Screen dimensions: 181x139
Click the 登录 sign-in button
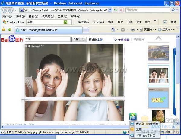pos(173,22)
